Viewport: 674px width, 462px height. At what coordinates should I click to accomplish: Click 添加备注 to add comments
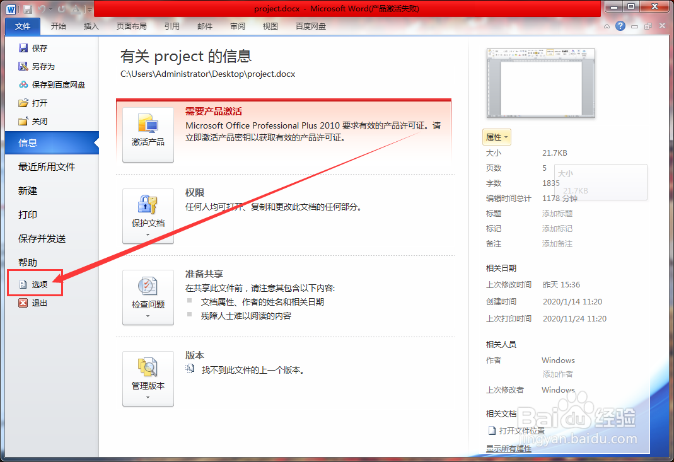pyautogui.click(x=557, y=244)
